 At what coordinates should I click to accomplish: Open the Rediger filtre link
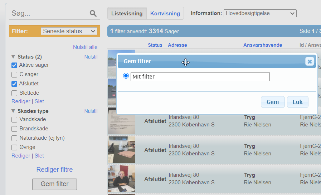tap(54, 170)
